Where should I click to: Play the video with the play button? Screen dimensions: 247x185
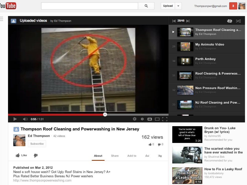15,119
